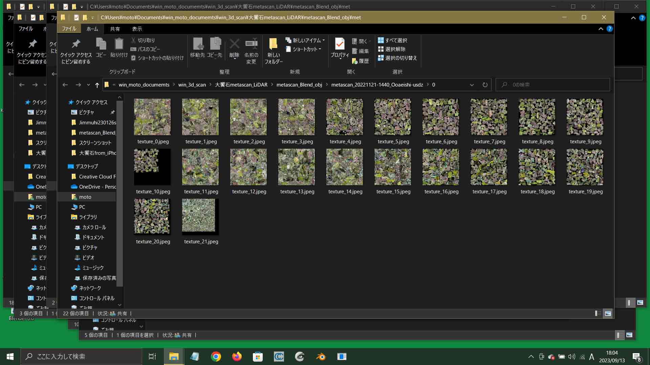Switch to the large icons view toggle

point(608,314)
